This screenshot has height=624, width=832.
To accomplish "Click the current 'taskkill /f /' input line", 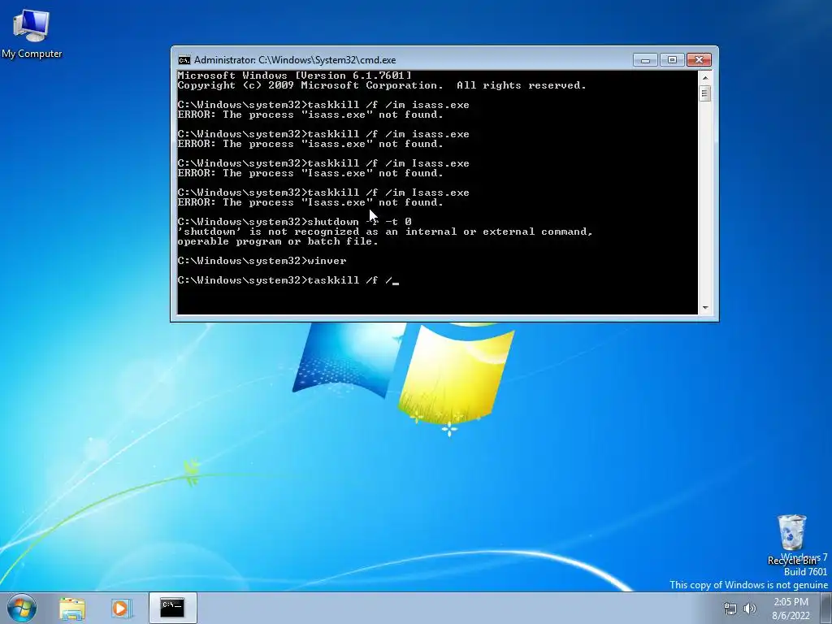I will pos(288,280).
